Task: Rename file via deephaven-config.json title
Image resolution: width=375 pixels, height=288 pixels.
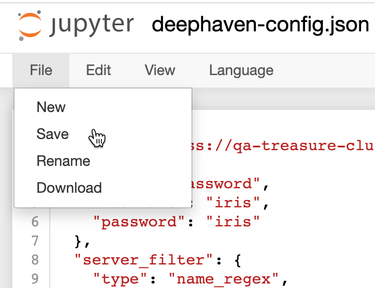Action: [x=260, y=25]
